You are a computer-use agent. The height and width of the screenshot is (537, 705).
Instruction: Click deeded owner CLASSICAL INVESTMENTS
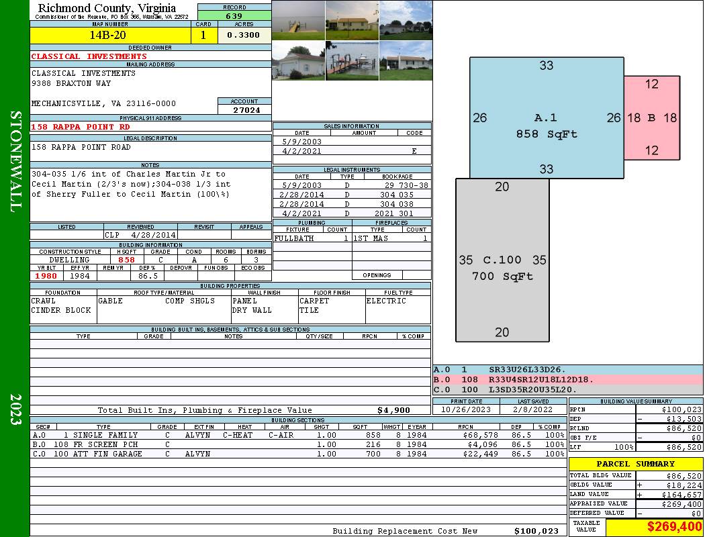coord(89,56)
